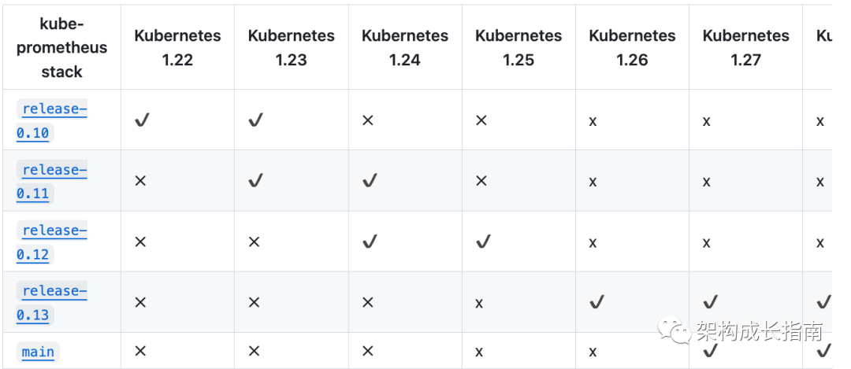Viewport: 851px width, 369px height.
Task: Click checkmark for release-0.11 Kubernetes 1.24
Action: point(370,181)
